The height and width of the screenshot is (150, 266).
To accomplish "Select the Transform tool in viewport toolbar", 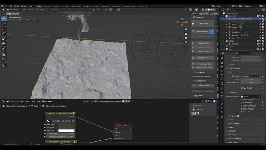I will (x=4, y=44).
